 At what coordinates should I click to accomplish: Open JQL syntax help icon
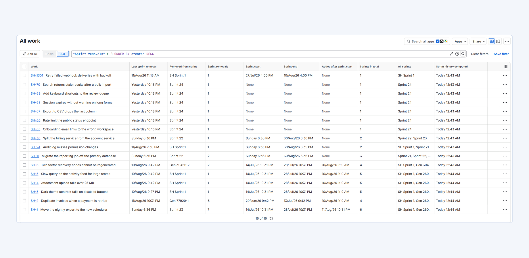tap(457, 54)
